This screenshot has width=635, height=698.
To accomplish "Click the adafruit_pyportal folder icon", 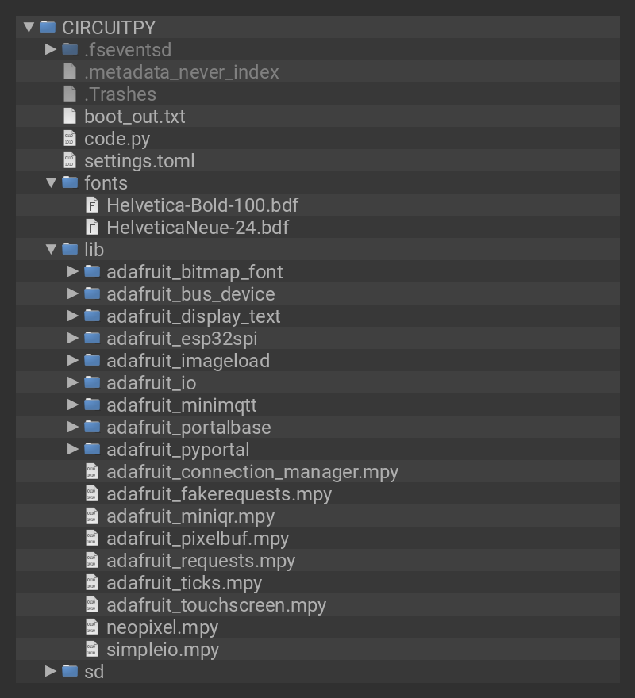I will 93,450.
